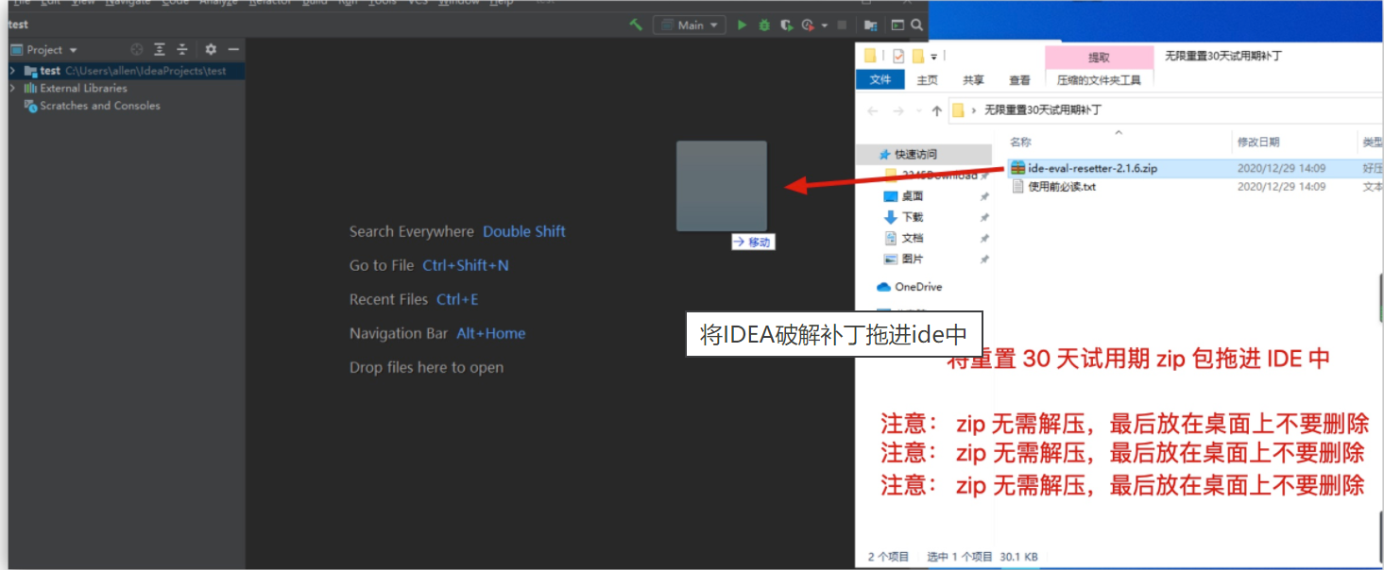Open 桌面 in Explorer quick access
This screenshot has height=570, width=1384.
[x=913, y=196]
